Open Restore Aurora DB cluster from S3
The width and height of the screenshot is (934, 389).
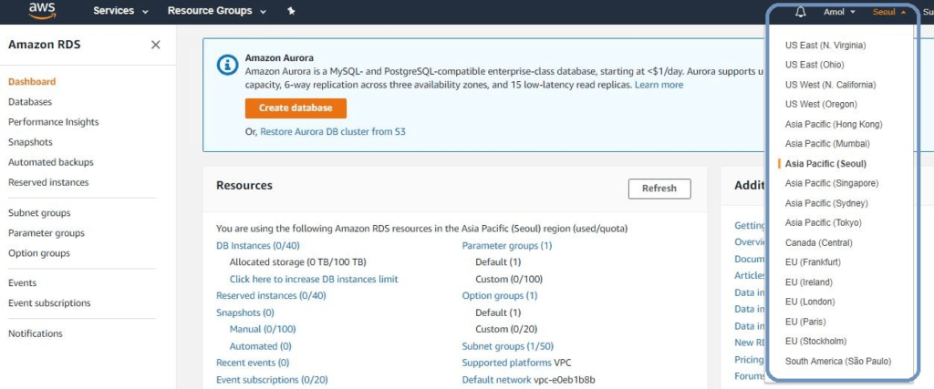tap(333, 132)
